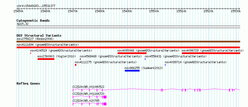Click the DGV Structural Variants track title
Screen dimensions: 248x107
[x=39, y=35]
